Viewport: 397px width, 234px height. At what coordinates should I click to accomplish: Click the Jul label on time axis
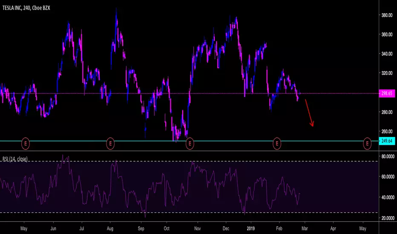tap(81, 228)
